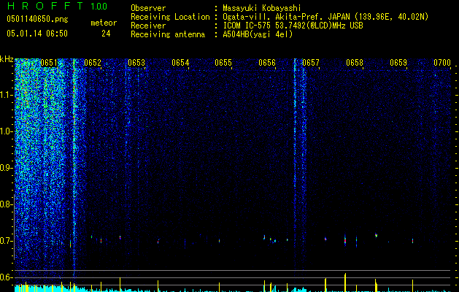Image resolution: width=459 pixels, height=292 pixels.
Task: Click the 0658 time marker
Action: point(355,63)
